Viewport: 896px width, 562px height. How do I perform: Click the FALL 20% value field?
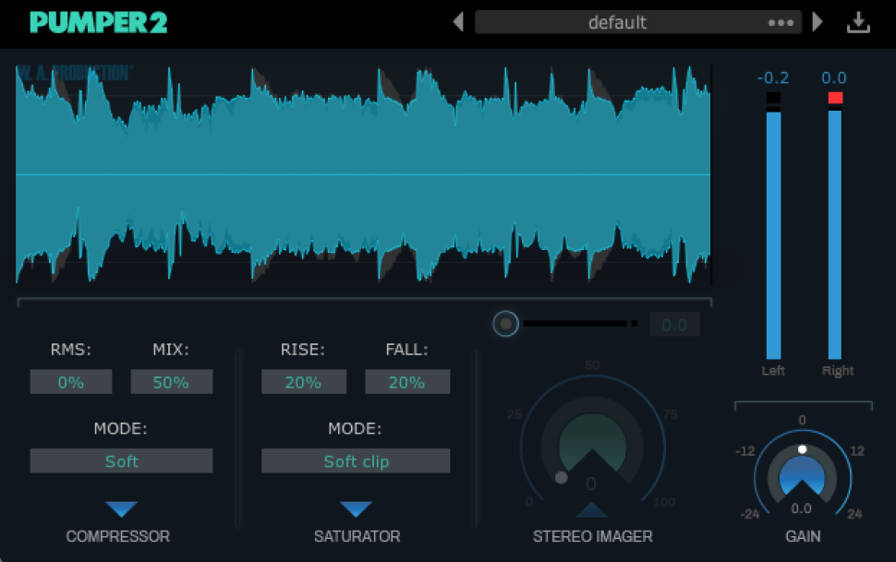(406, 381)
